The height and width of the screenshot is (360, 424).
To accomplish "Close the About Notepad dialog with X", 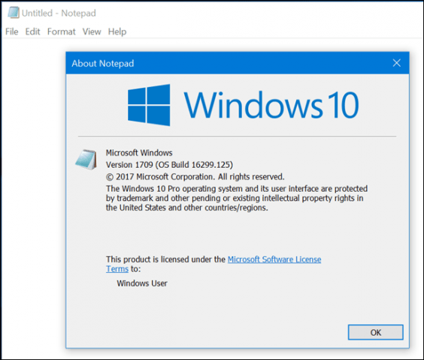I will 396,63.
